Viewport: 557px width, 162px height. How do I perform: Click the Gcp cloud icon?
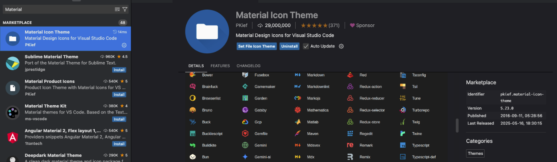245,122
